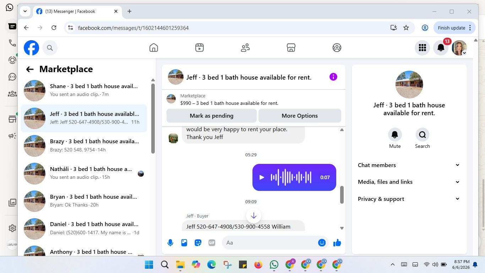
Task: Open the emoji picker
Action: (x=322, y=243)
